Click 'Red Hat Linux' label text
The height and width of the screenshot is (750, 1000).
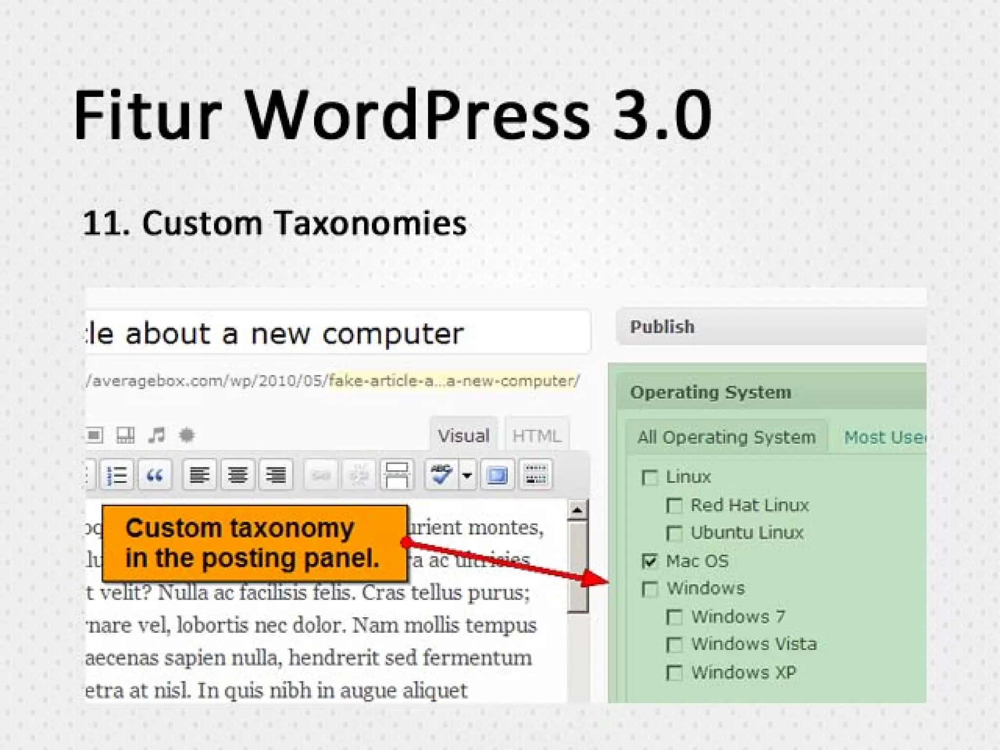[x=750, y=505]
